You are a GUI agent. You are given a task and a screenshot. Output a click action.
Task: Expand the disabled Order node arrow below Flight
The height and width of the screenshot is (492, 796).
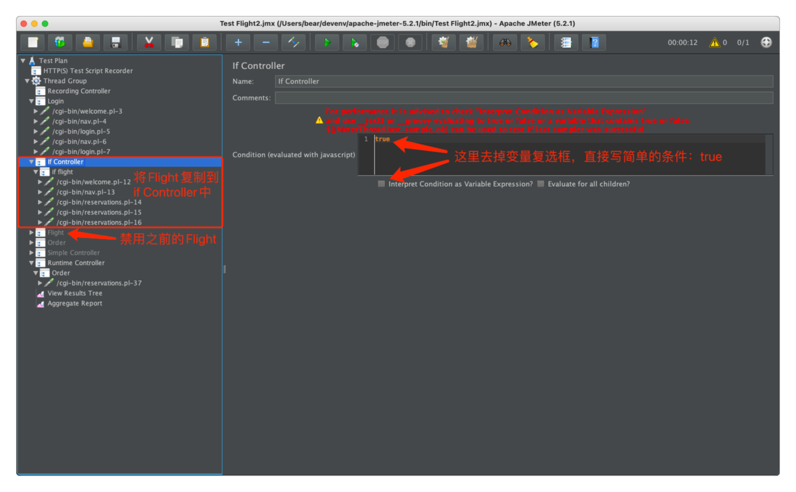coord(31,243)
